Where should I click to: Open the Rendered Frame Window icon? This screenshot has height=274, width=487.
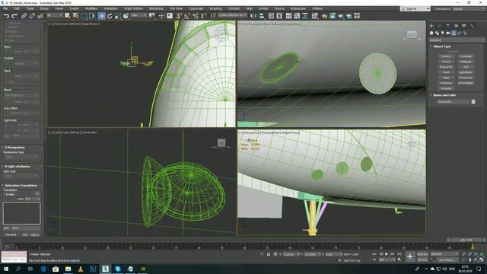[x=333, y=15]
